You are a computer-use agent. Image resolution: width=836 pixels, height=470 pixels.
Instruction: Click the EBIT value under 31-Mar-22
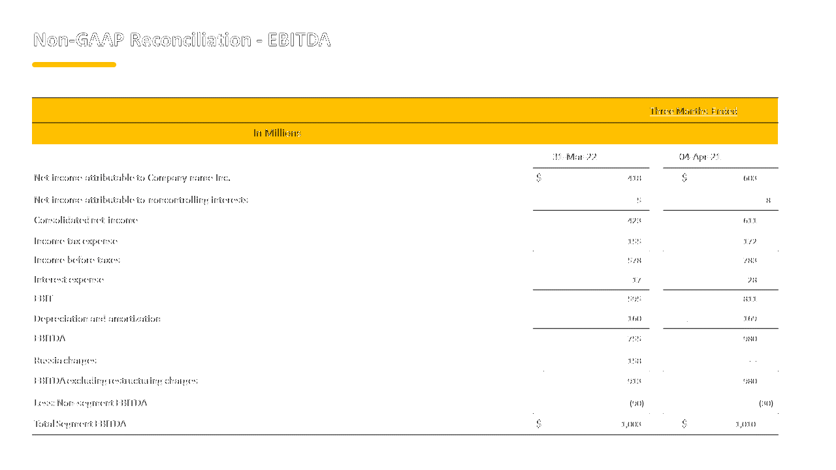(x=634, y=299)
